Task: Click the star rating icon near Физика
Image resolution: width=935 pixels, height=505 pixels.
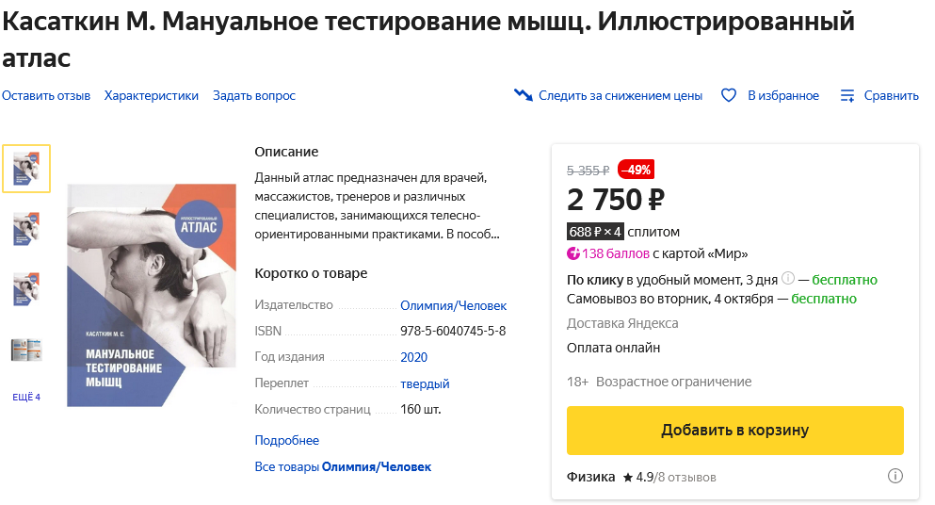Action: [627, 478]
